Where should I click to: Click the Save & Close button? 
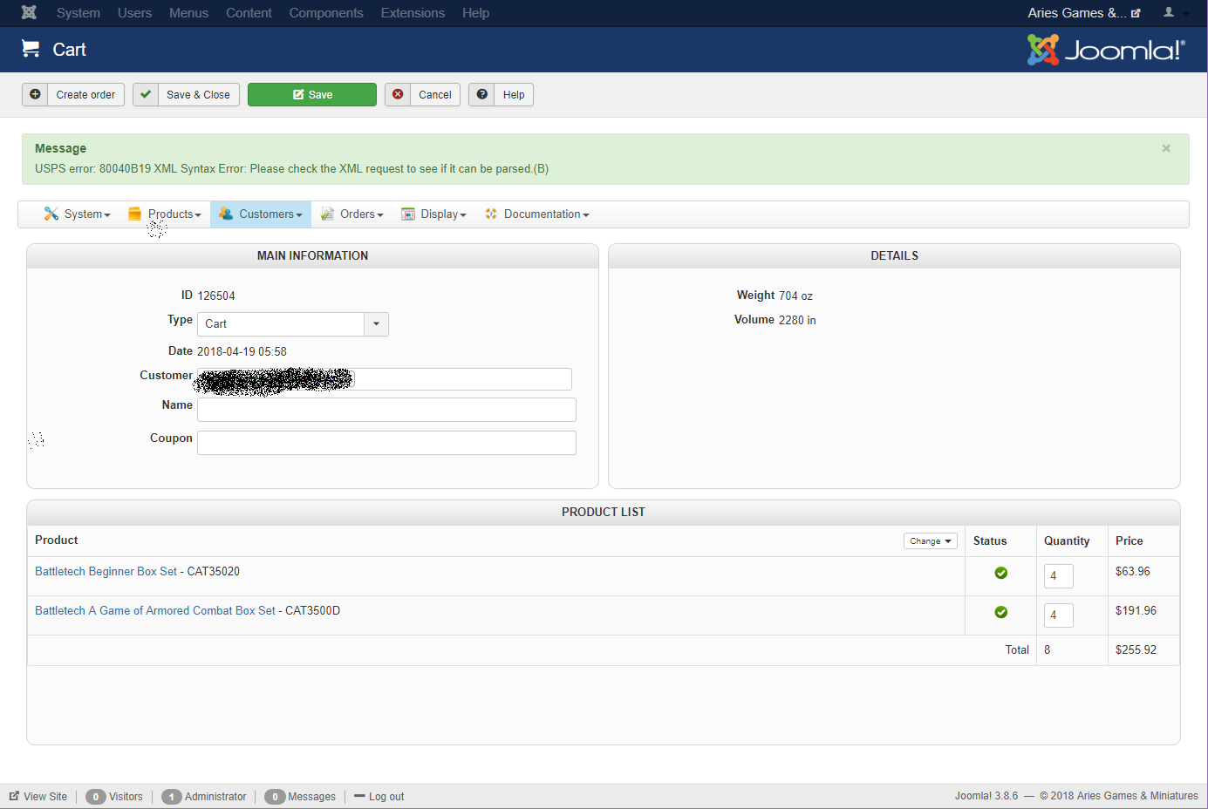pyautogui.click(x=186, y=94)
